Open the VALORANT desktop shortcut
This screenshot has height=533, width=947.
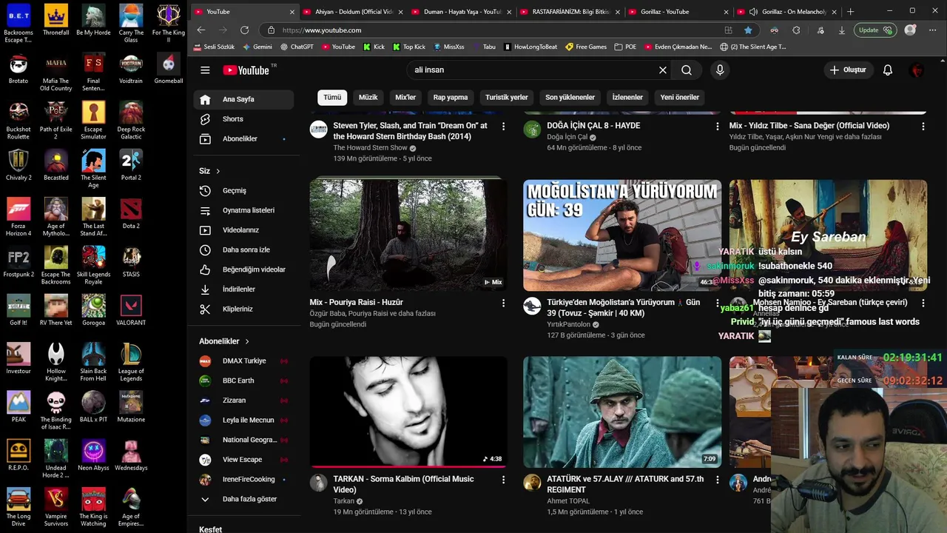tap(131, 311)
